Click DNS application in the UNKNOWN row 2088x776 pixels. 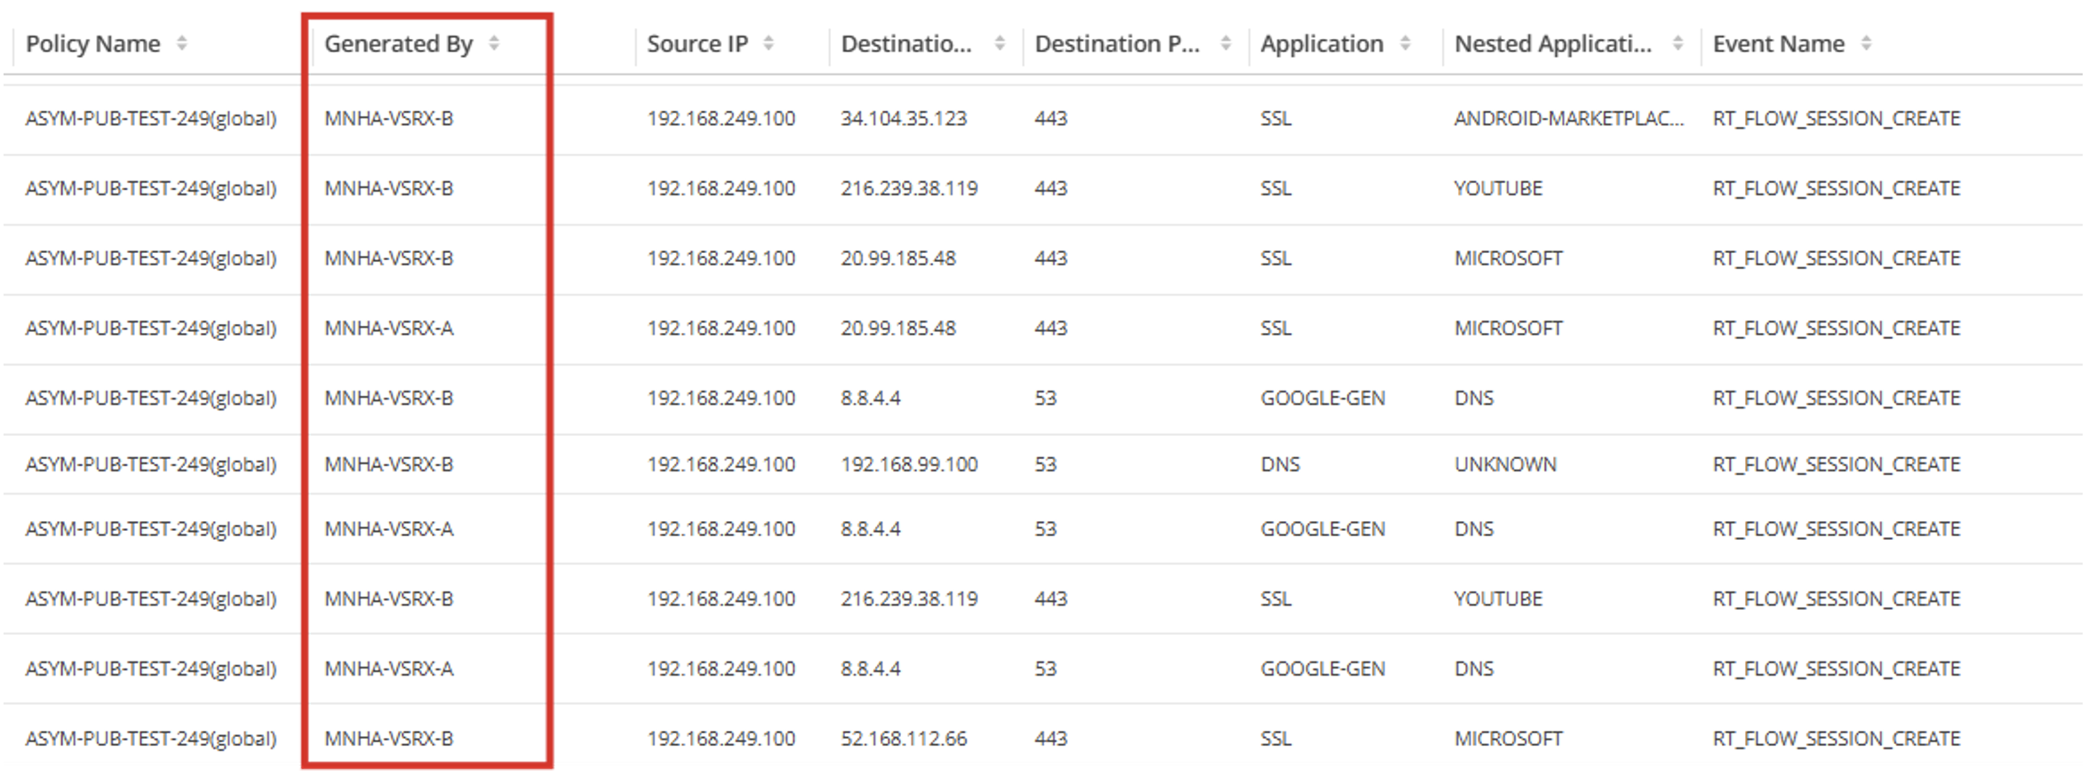point(1279,464)
